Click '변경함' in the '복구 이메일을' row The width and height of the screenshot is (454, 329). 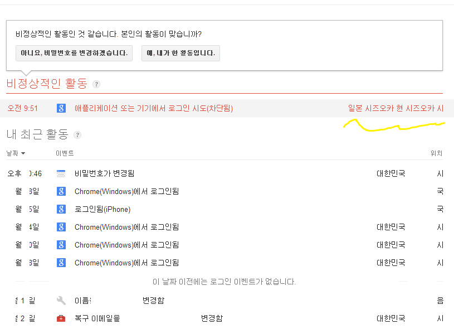tap(212, 318)
